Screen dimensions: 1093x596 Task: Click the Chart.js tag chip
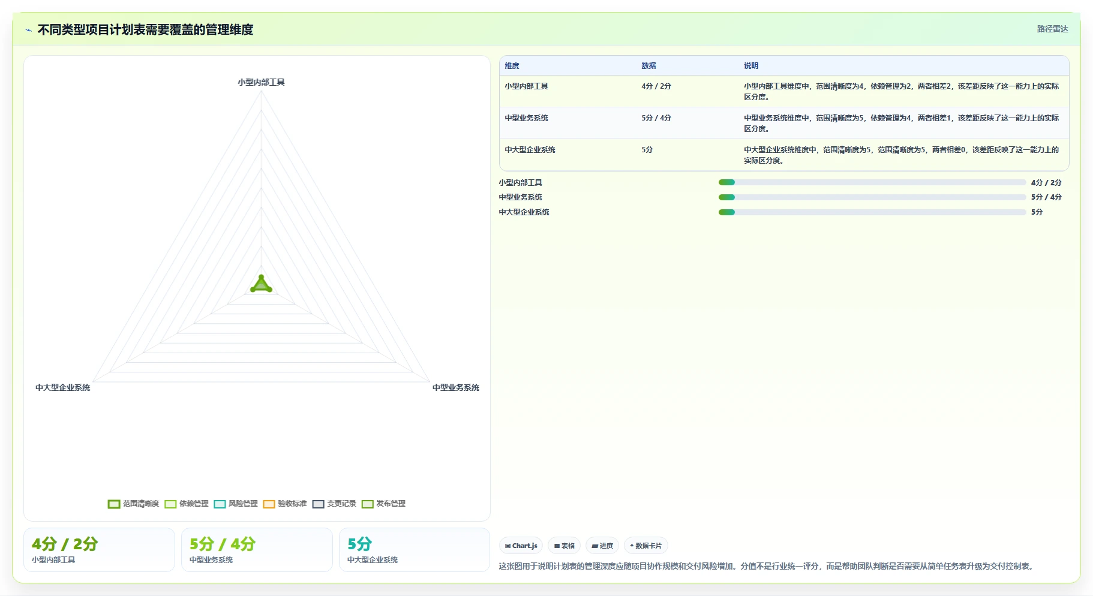click(x=521, y=546)
